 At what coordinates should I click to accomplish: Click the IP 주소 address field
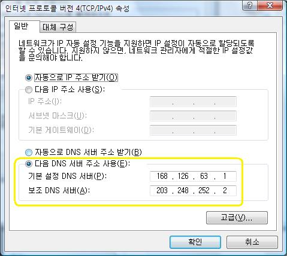(x=193, y=102)
